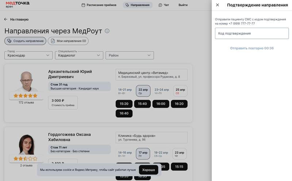Viewport: 292px width, 181px height.
Task: Click the stethoscope icon in Создать направление
Action: 9,41
